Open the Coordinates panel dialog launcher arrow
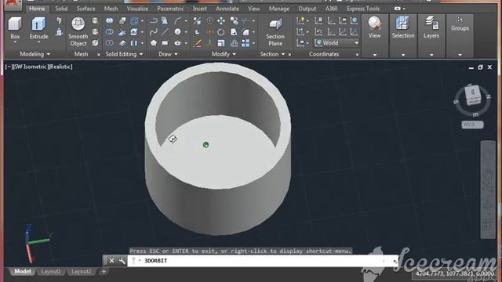502x282 pixels. point(357,55)
